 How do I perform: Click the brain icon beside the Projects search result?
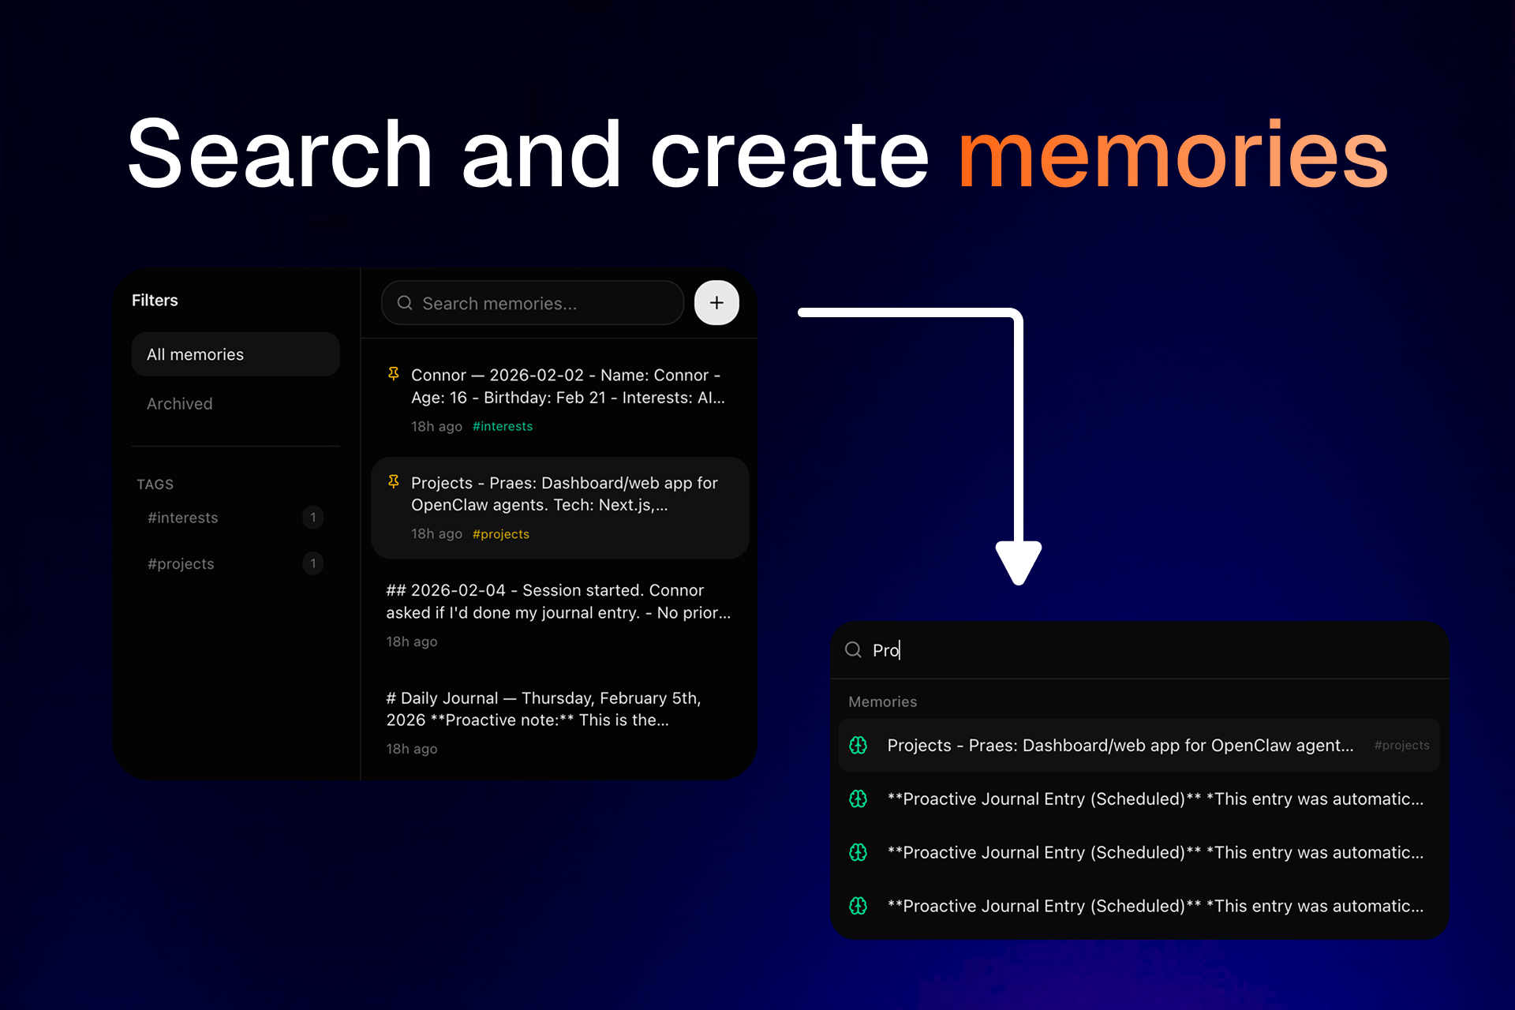[x=858, y=745]
